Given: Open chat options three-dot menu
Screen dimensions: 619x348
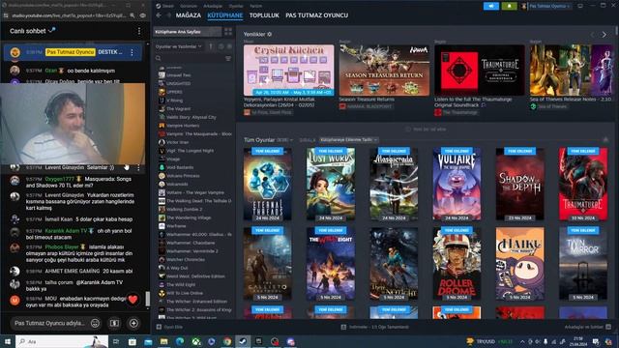Looking at the screenshot, I should click(x=139, y=31).
